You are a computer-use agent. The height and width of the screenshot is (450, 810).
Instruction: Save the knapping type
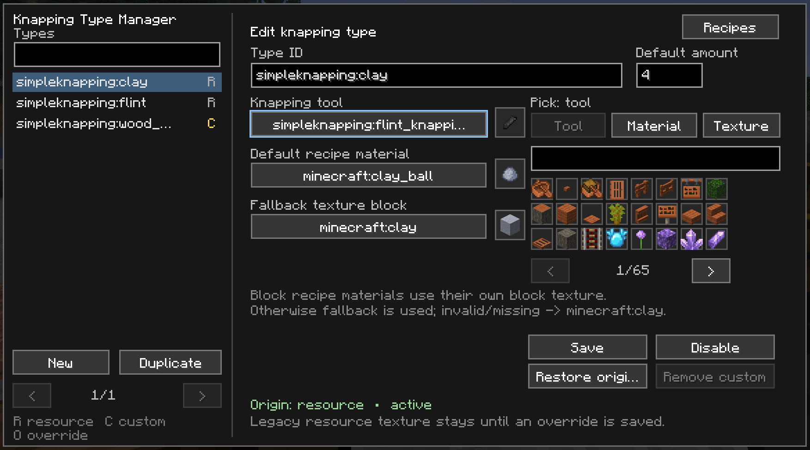(x=588, y=347)
